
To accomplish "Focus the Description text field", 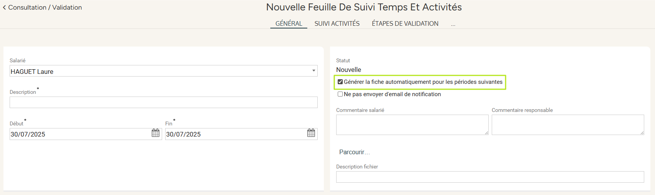I will point(163,102).
